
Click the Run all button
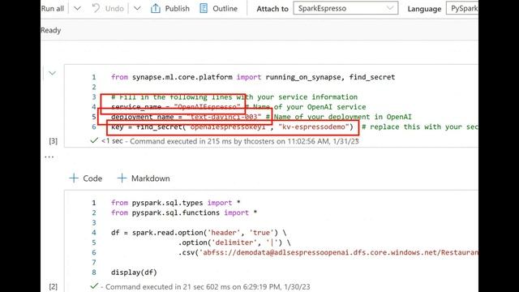click(x=52, y=9)
